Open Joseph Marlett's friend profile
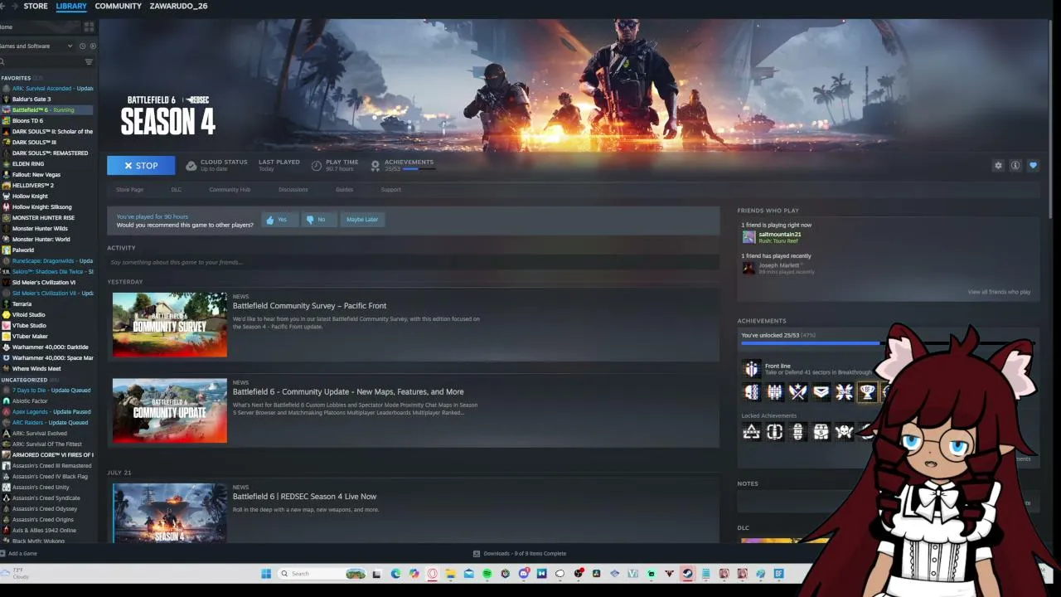Screen dimensions: 1061x597 tap(779, 265)
